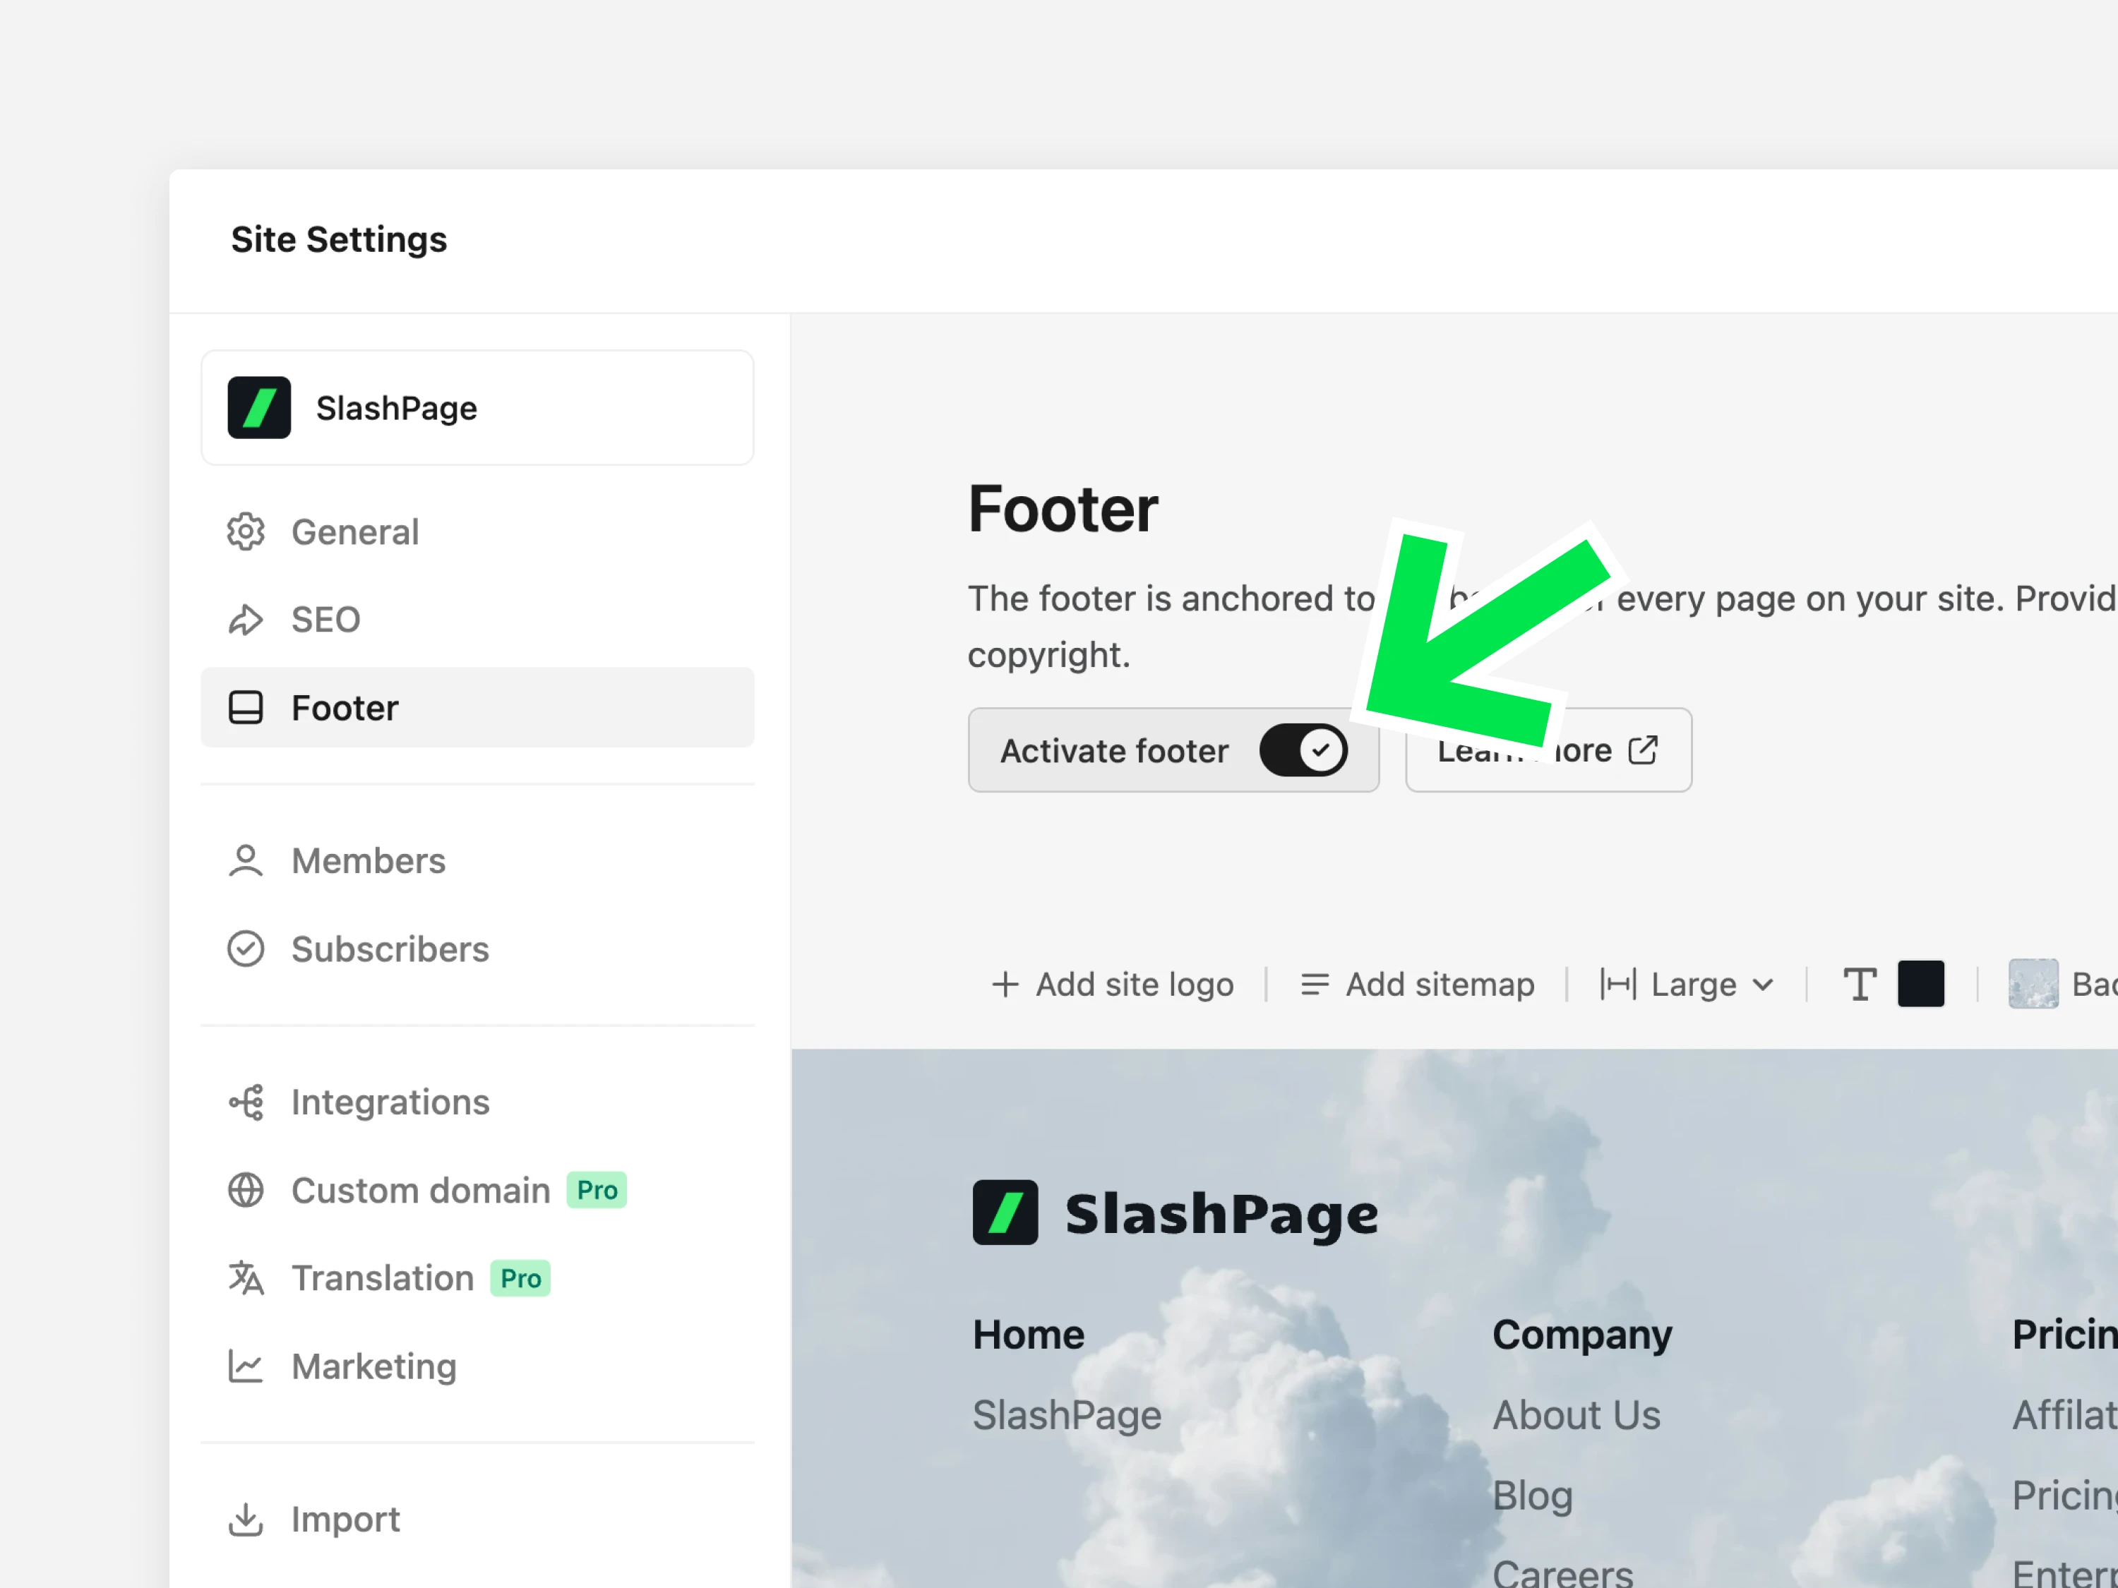Click the SlashPage site card
The width and height of the screenshot is (2118, 1588).
[478, 408]
